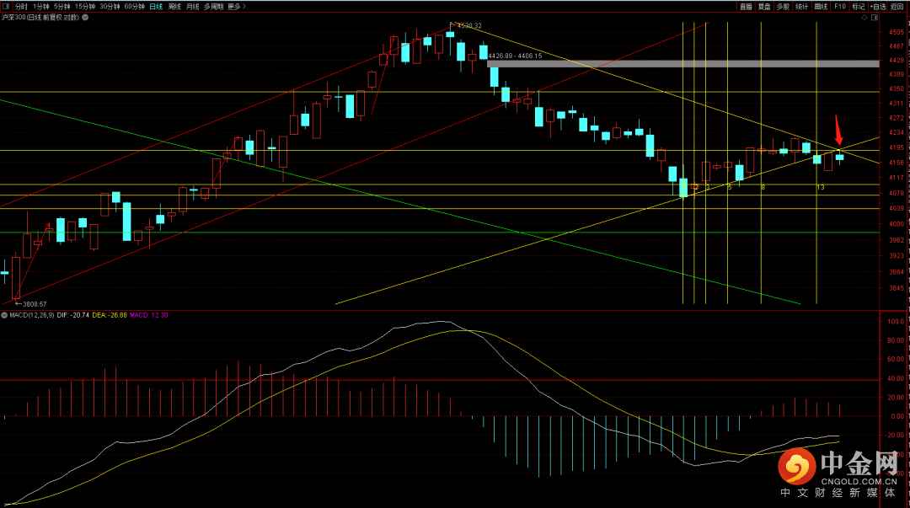Click the diamond icon at chart top right
This screenshot has width=910, height=508.
click(864, 18)
